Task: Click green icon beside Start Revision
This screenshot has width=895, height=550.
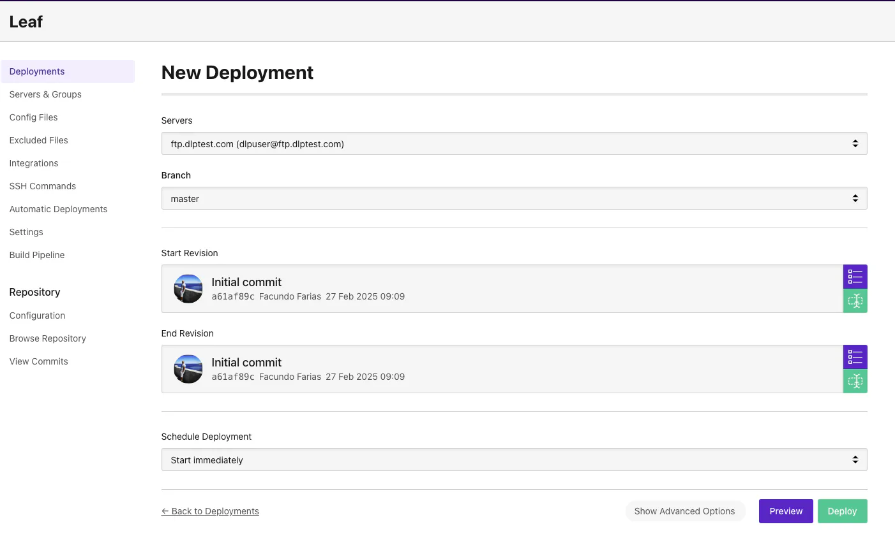Action: 855,301
